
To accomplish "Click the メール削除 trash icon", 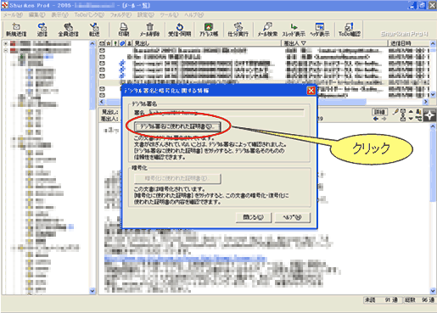I will (x=149, y=30).
